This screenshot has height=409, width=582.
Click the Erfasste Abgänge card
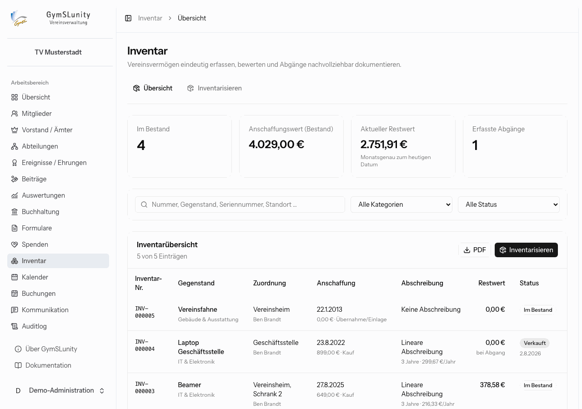click(515, 146)
